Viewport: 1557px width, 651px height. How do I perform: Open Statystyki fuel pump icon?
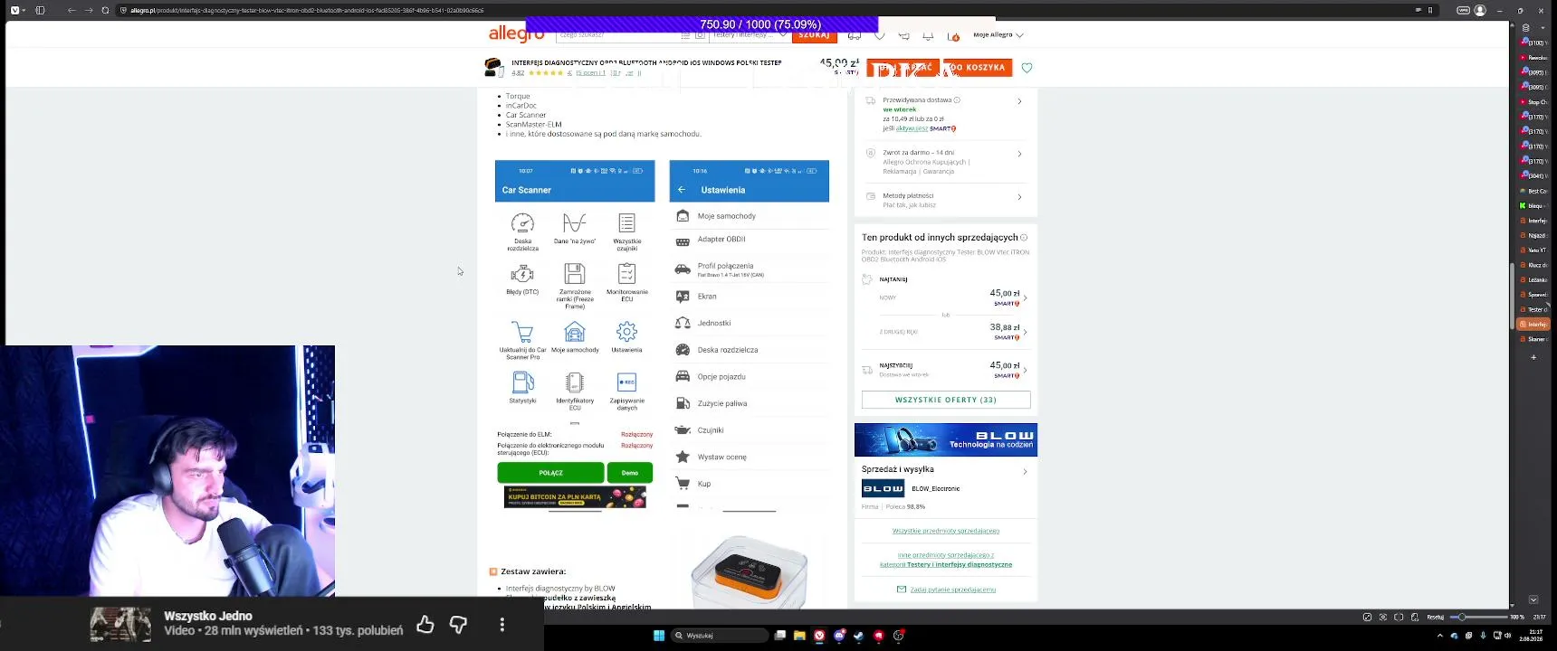coord(522,382)
